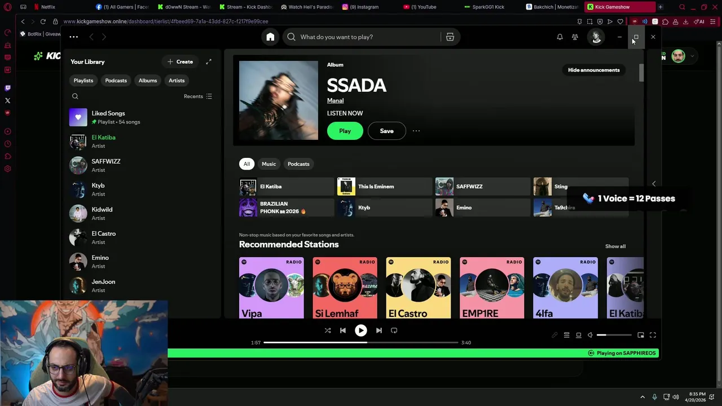Image resolution: width=722 pixels, height=406 pixels.
Task: Open This Is Eminem shortcut
Action: [x=385, y=187]
